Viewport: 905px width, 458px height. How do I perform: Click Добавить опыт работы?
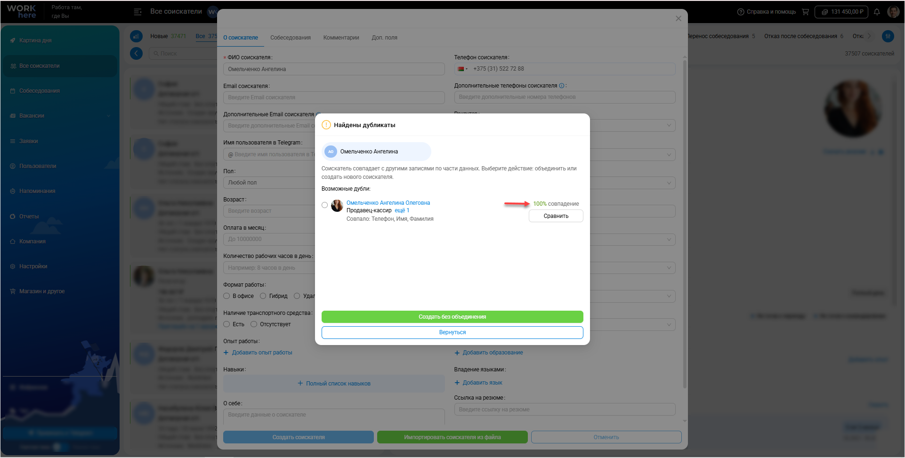[258, 353]
